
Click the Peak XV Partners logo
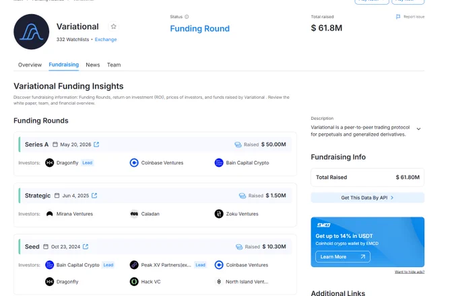(x=134, y=265)
